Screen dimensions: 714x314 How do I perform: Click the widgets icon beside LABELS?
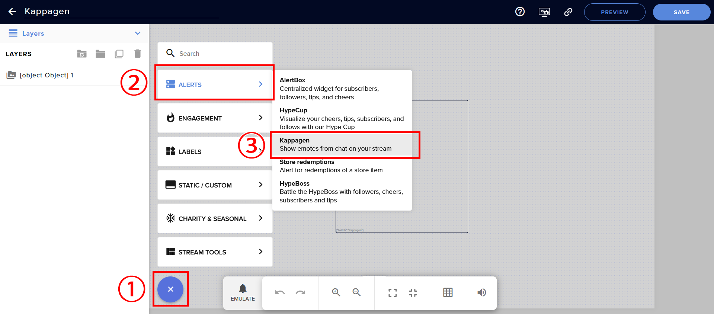click(x=170, y=151)
